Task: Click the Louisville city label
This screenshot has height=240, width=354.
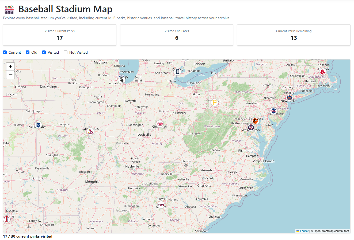Action: click(x=144, y=135)
